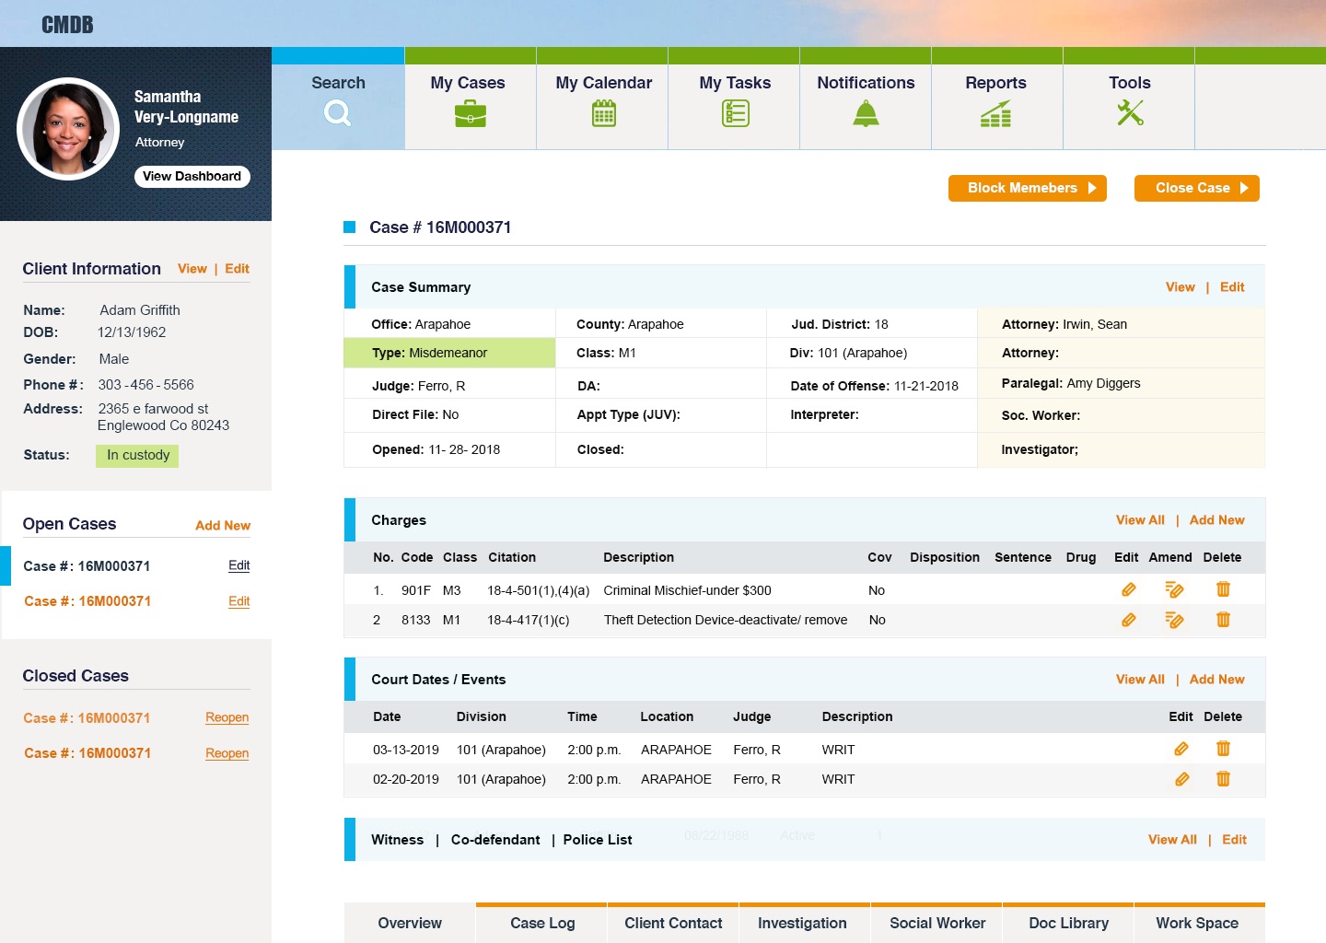Switch to the Client Contact tab
Screen dimensions: 1326x943
tap(673, 923)
